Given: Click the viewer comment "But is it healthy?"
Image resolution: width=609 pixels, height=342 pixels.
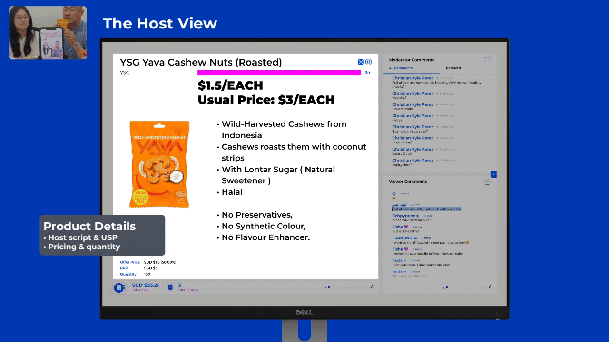Looking at the screenshot, I should (405, 231).
